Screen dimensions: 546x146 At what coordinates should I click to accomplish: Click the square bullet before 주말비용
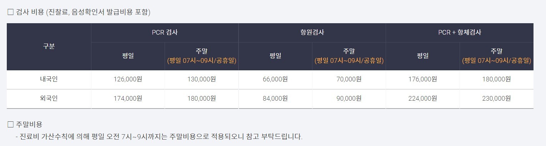pyautogui.click(x=10, y=125)
